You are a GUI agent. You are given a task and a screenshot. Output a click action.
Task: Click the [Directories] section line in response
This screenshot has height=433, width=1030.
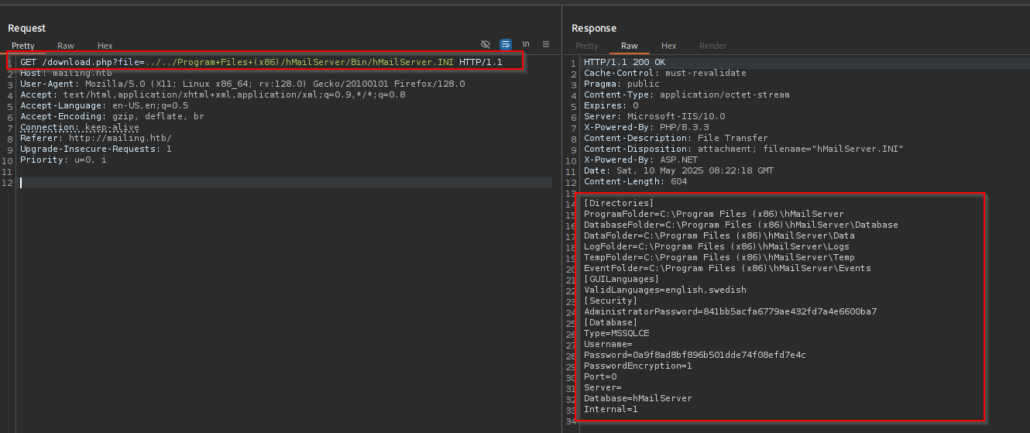tap(619, 203)
